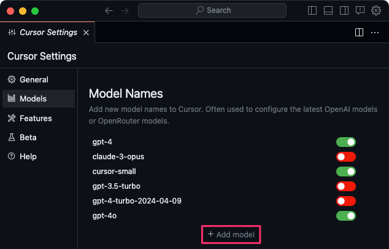Click the Model Names heading
This screenshot has height=249, width=389.
coord(126,93)
